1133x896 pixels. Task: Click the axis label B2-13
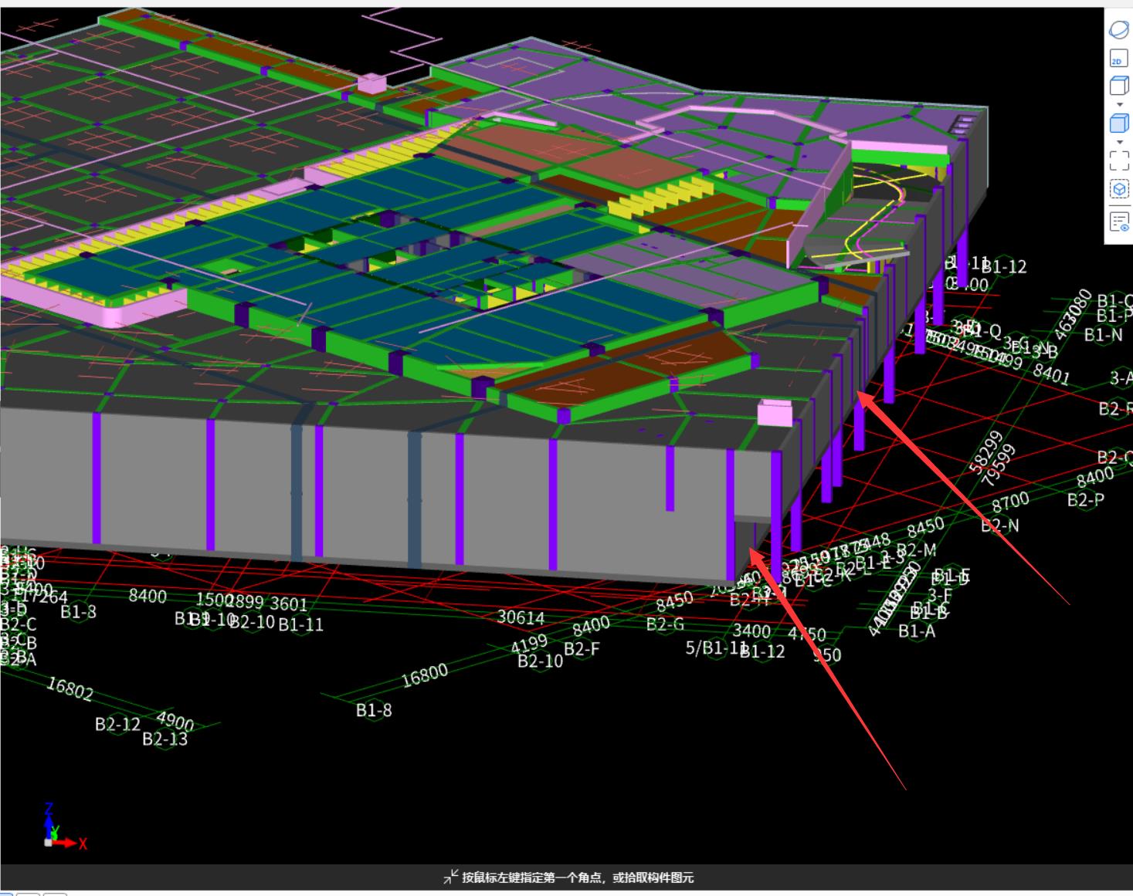(165, 739)
